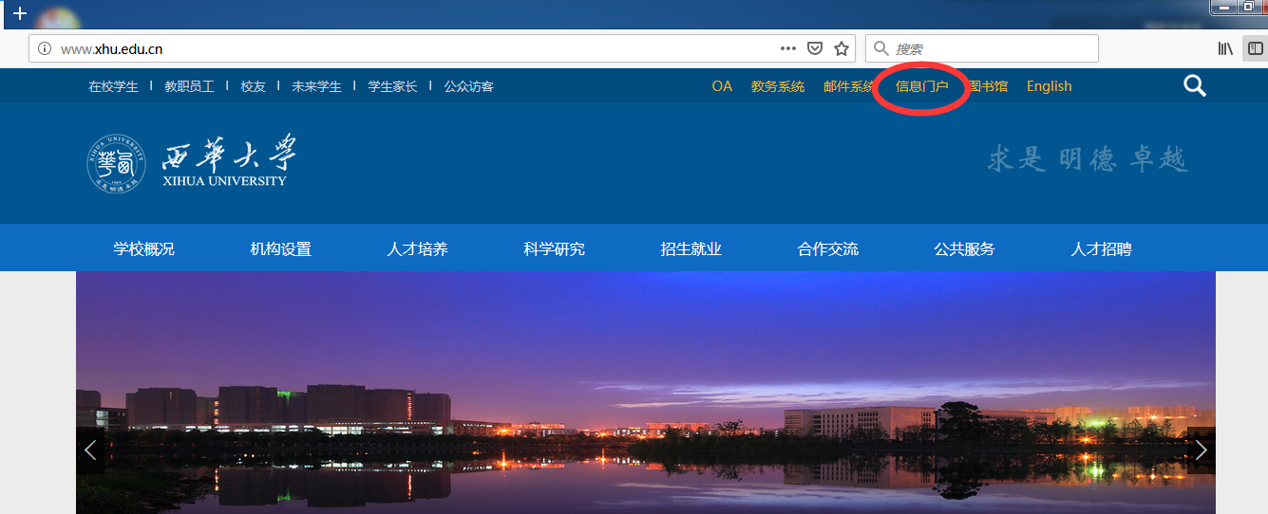Advance banner with right arrow
This screenshot has width=1268, height=514.
pyautogui.click(x=1201, y=450)
